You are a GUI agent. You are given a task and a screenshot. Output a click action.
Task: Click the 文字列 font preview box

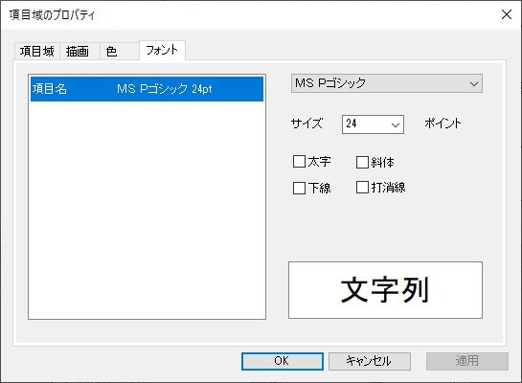[x=385, y=290]
